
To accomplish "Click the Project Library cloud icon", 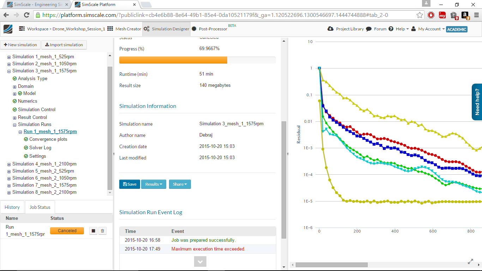I will pos(331,29).
